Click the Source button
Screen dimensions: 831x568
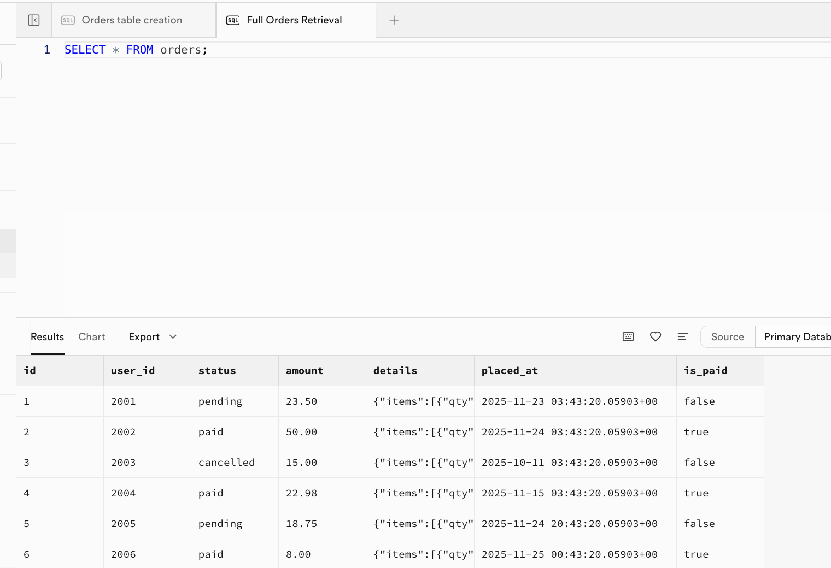click(x=727, y=336)
